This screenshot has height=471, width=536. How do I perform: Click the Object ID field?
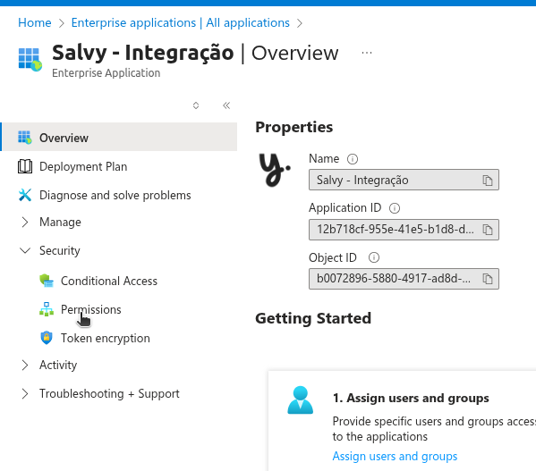coord(404,279)
